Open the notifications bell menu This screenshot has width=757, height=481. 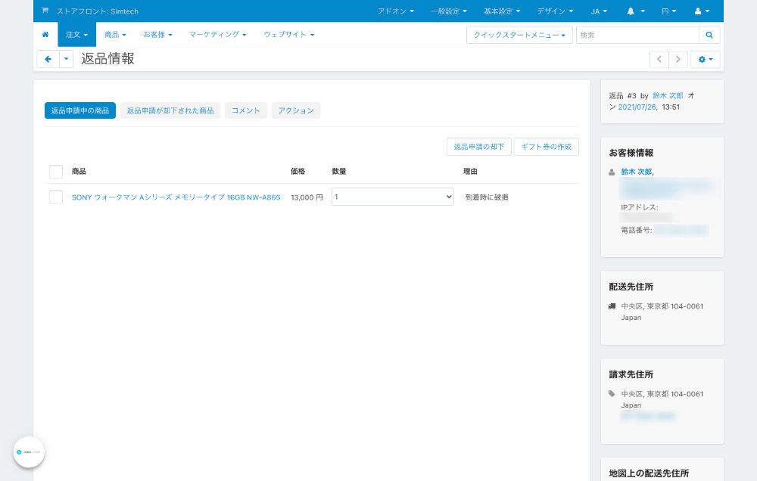[635, 11]
